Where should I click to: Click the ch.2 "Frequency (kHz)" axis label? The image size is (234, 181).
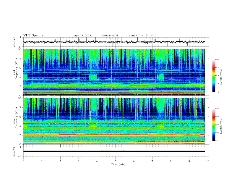tap(16, 118)
